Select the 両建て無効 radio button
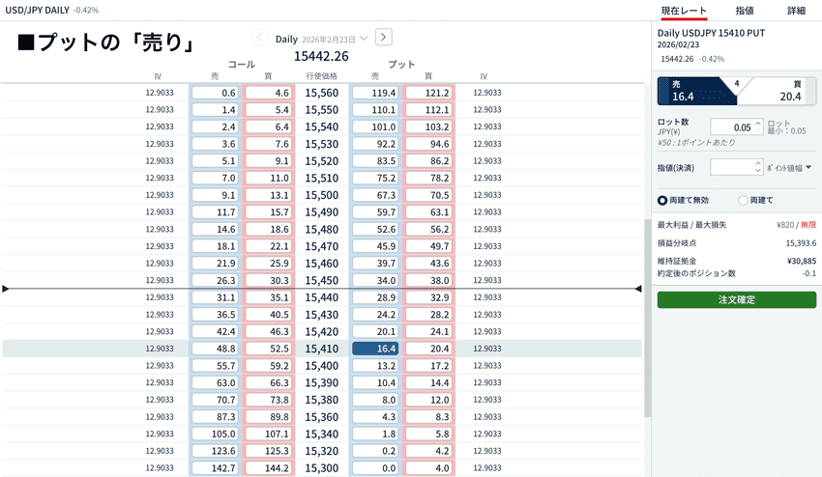The width and height of the screenshot is (822, 477). coord(662,200)
